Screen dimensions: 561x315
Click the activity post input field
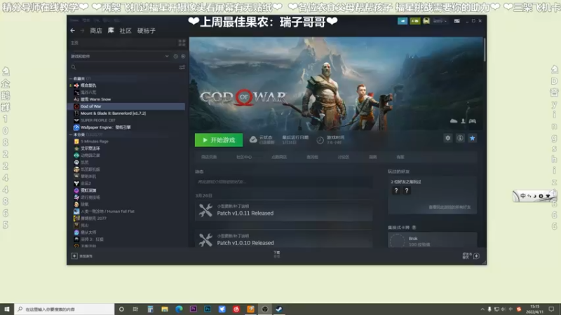click(283, 182)
